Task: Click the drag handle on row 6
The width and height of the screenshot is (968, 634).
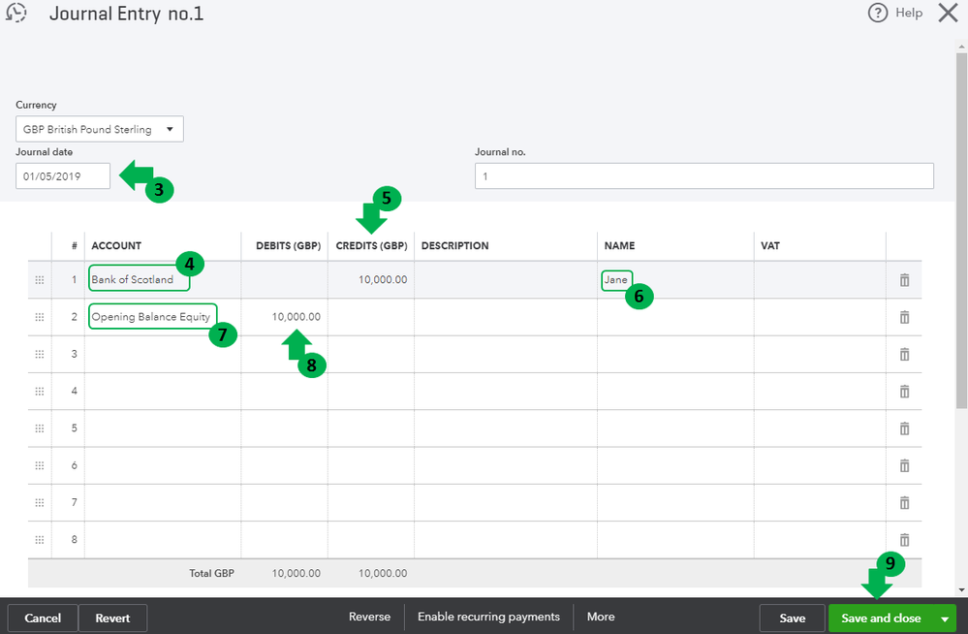Action: point(40,465)
